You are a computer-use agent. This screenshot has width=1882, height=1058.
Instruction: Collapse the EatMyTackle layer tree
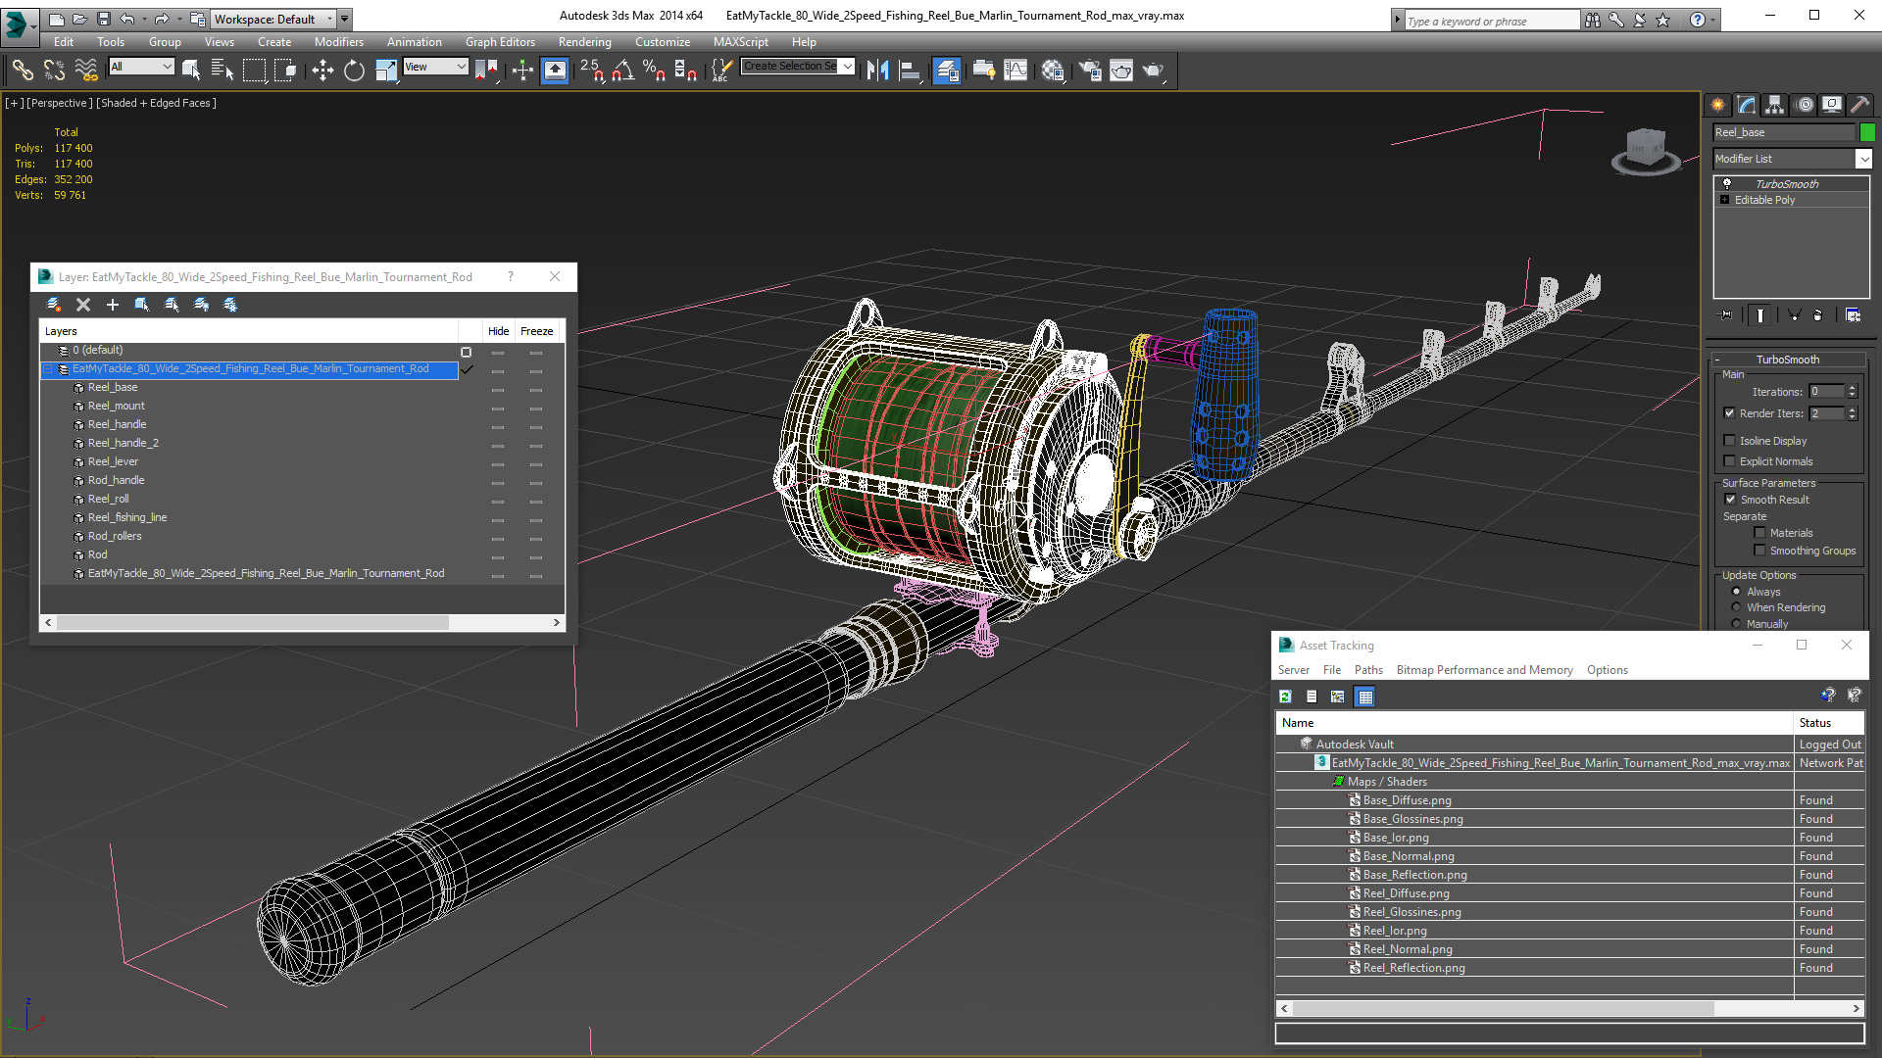click(47, 369)
